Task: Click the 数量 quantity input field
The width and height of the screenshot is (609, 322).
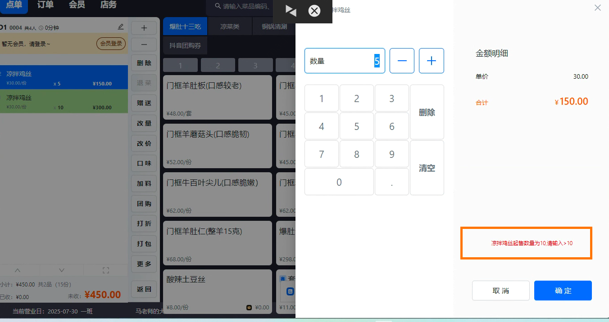Action: (345, 61)
